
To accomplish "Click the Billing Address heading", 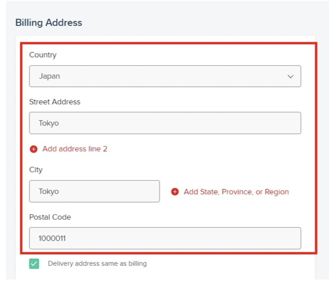I will [x=49, y=23].
